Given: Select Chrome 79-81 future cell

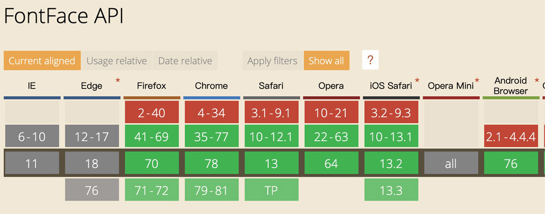Looking at the screenshot, I should (211, 190).
